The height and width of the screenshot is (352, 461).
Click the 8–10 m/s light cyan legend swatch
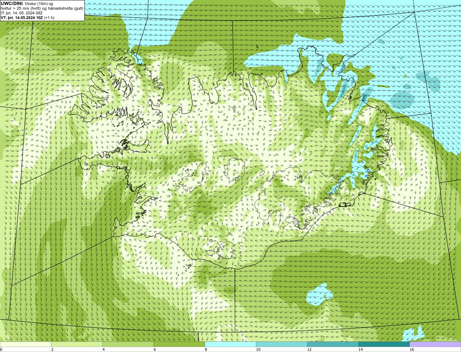click(230, 344)
